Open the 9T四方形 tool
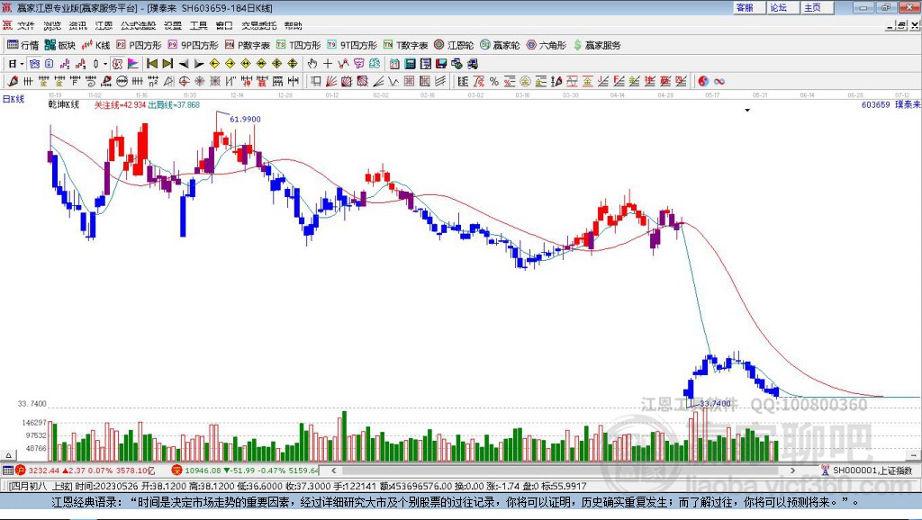The height and width of the screenshot is (520, 922). point(352,45)
